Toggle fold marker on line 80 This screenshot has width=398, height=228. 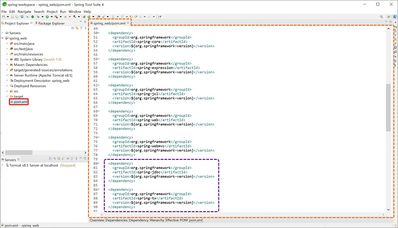click(99, 163)
